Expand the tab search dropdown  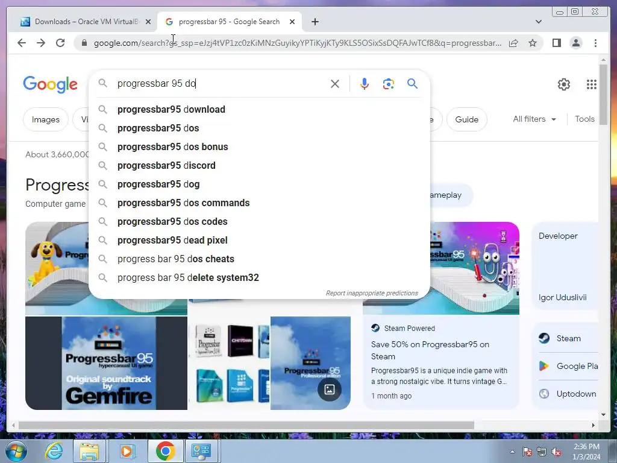tap(539, 22)
